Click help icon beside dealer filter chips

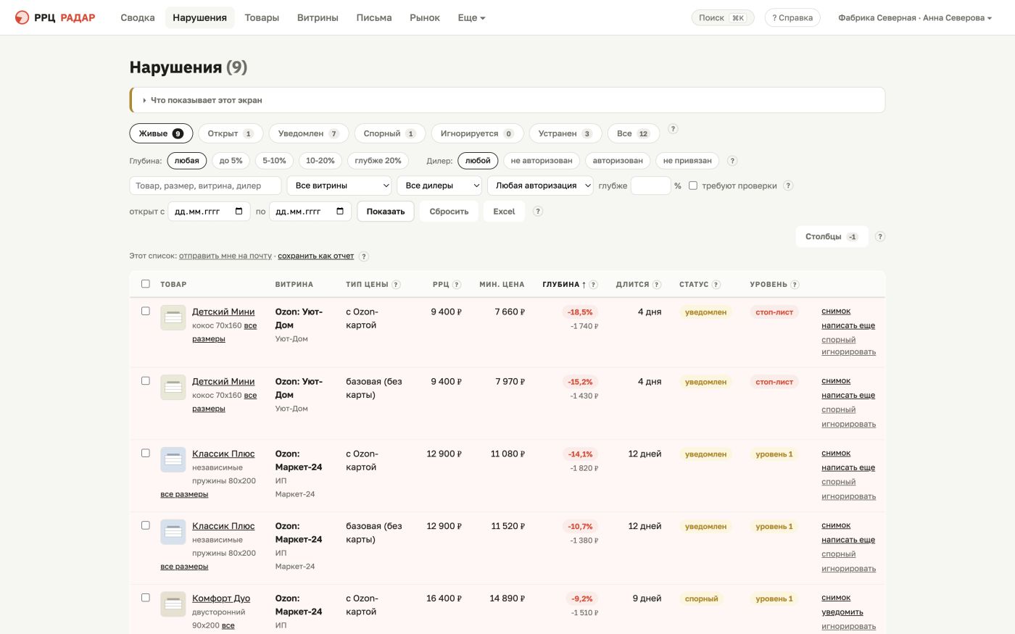pyautogui.click(x=732, y=161)
